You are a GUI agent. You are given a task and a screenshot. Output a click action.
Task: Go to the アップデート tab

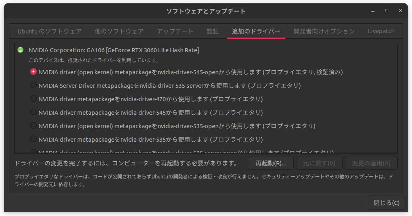pos(175,31)
